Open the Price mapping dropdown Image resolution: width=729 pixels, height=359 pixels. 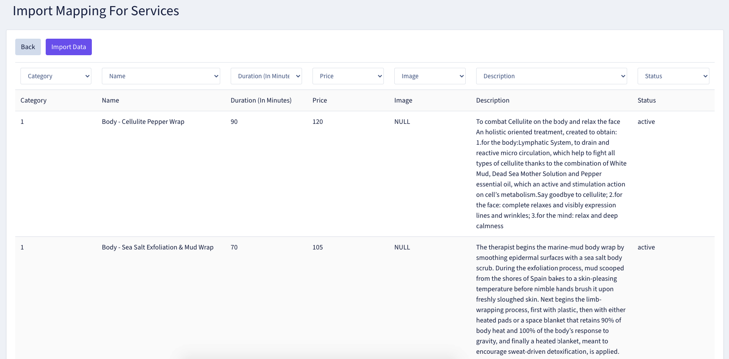[348, 76]
